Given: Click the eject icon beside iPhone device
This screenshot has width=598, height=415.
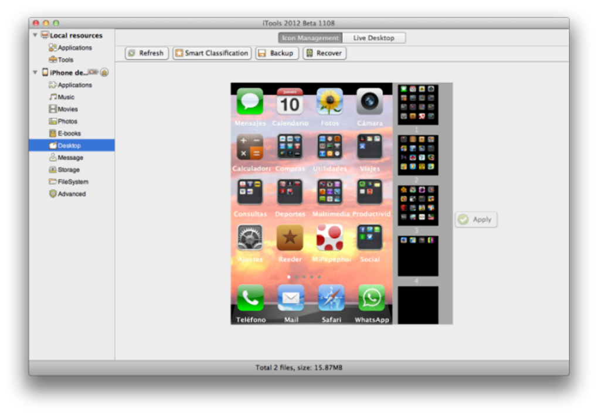Looking at the screenshot, I should (x=104, y=73).
